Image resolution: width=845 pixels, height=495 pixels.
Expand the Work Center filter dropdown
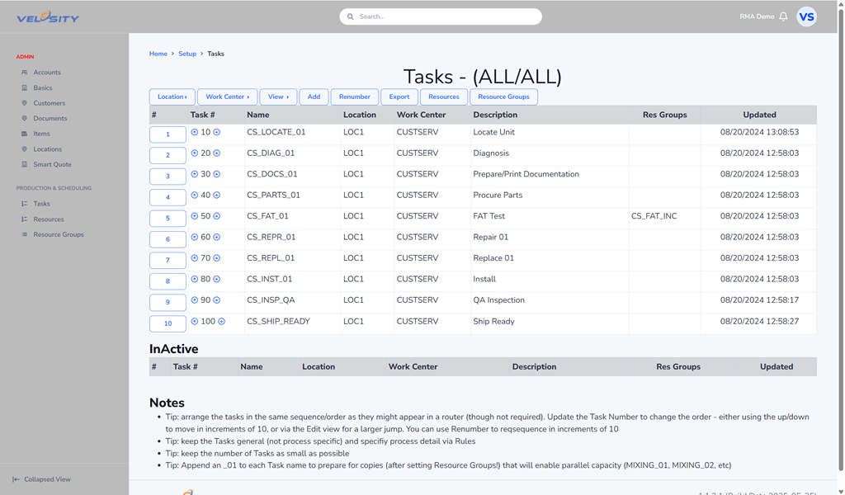(227, 97)
